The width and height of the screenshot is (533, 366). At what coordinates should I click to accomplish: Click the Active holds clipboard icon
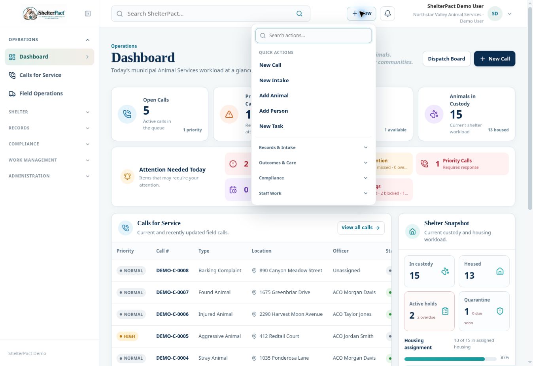click(445, 311)
